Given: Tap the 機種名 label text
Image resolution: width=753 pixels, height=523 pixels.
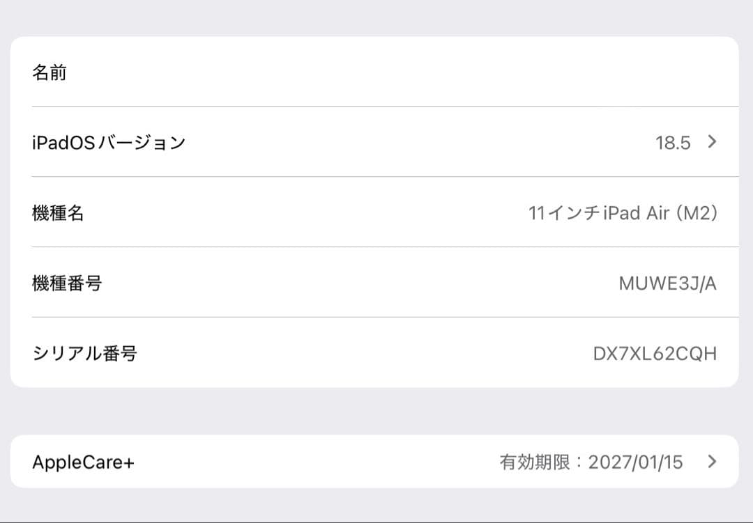Looking at the screenshot, I should coord(57,213).
